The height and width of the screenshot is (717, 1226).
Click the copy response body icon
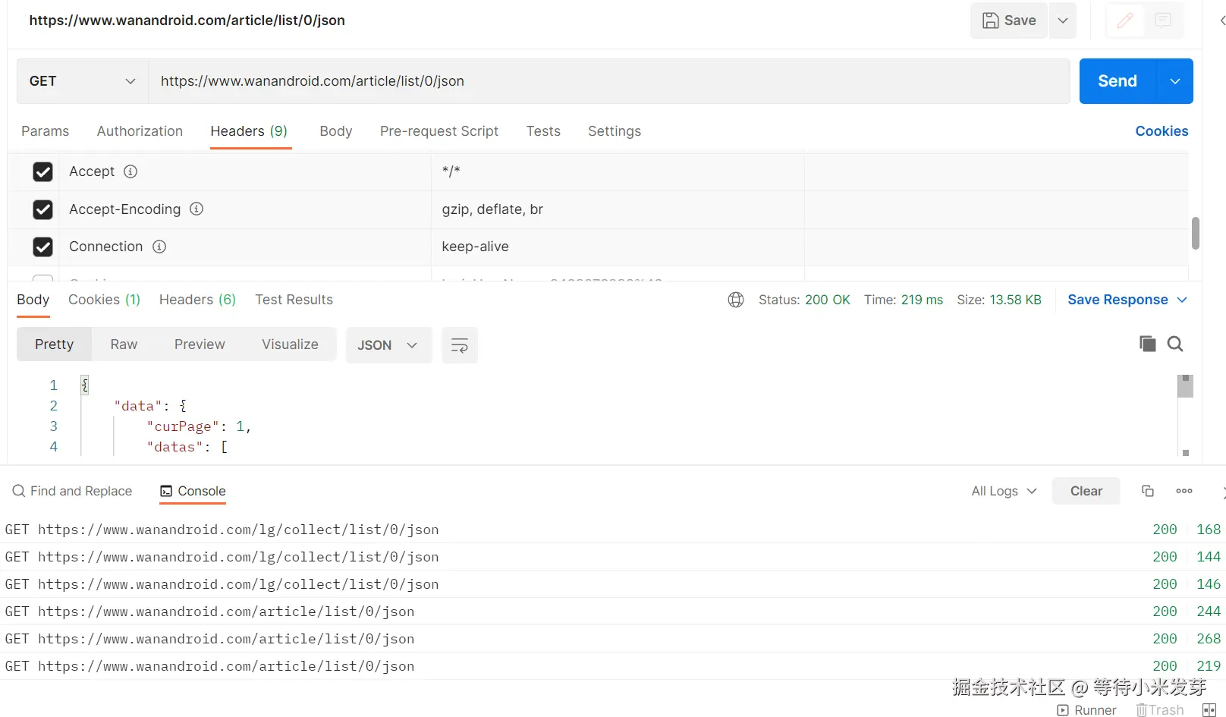point(1147,344)
